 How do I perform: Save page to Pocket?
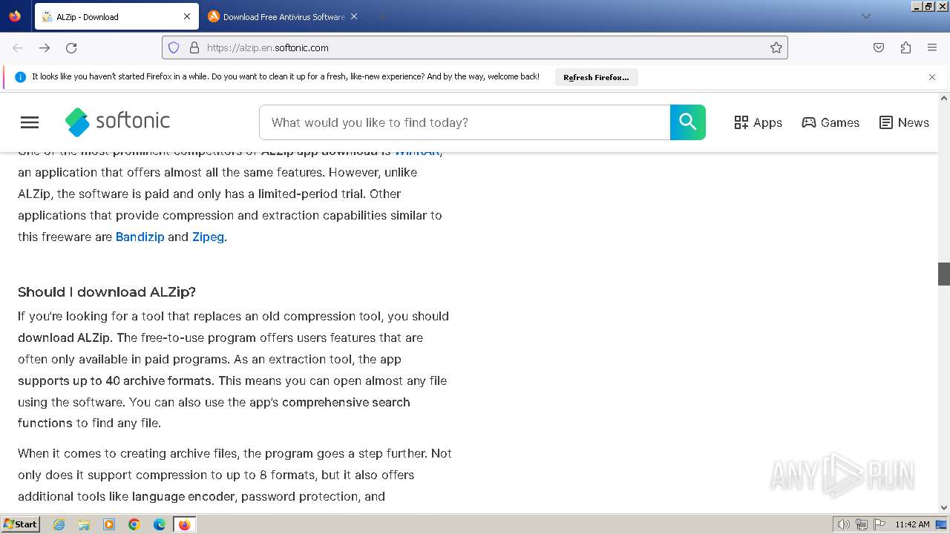coord(879,47)
